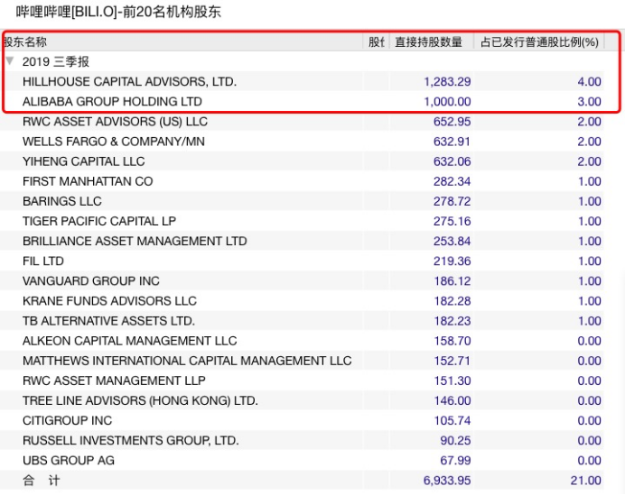
Task: Click the 67.99 holding value
Action: [455, 460]
